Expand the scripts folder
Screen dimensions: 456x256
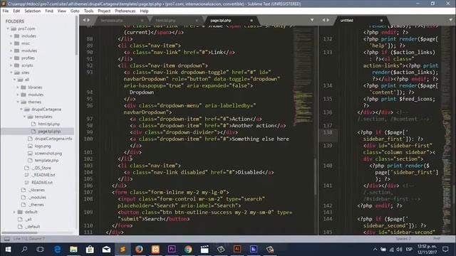click(x=11, y=65)
